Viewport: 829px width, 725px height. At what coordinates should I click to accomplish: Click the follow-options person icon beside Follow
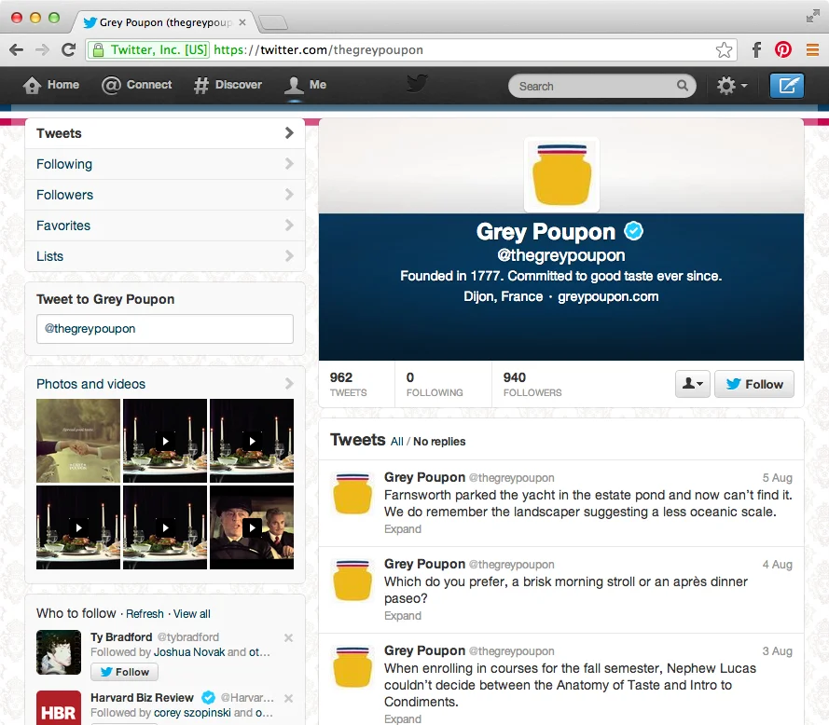point(692,383)
